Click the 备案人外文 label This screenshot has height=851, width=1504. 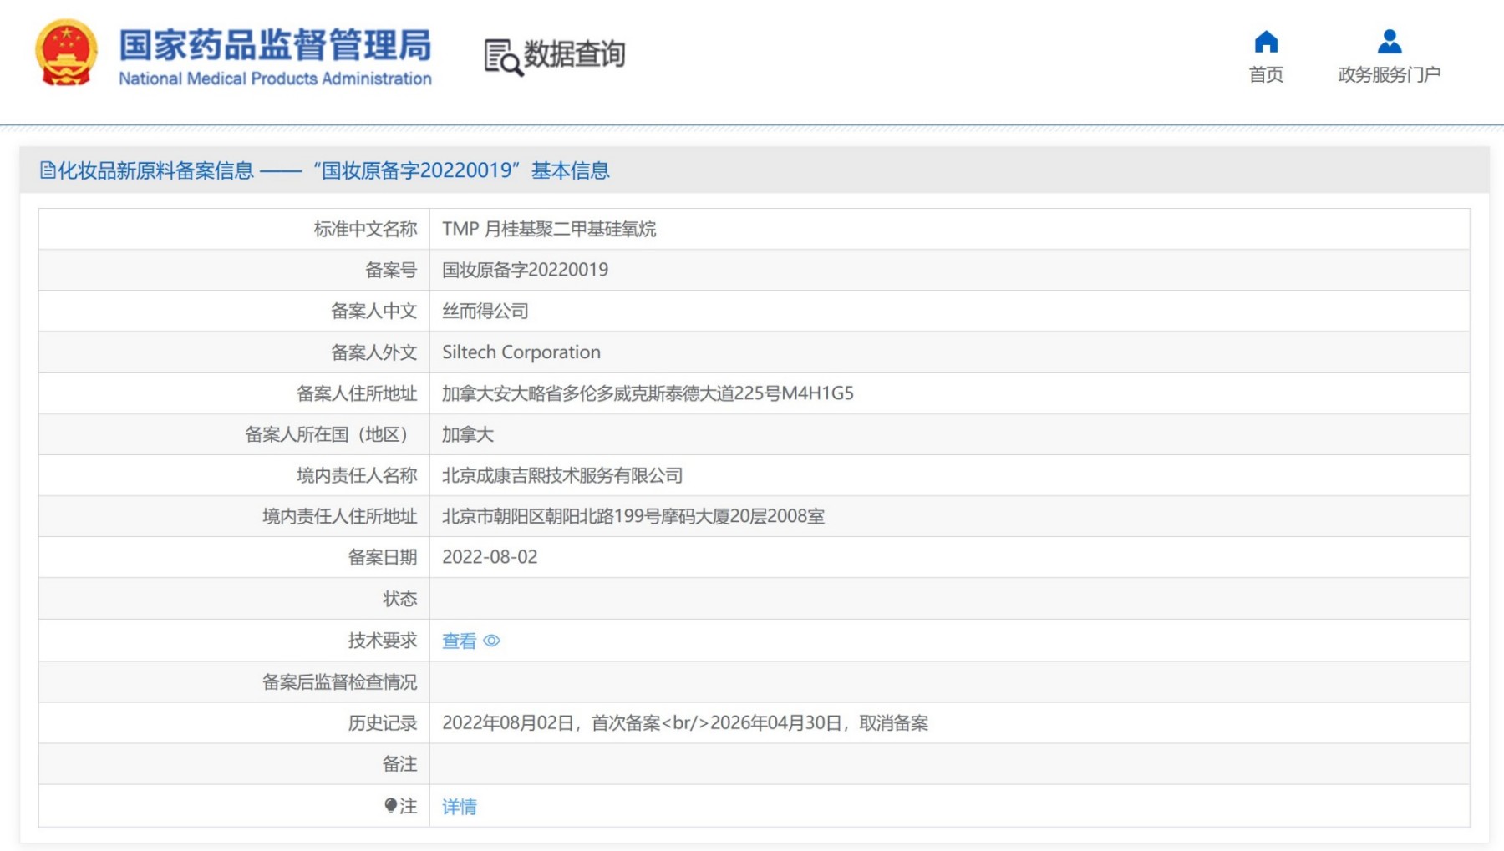point(373,352)
